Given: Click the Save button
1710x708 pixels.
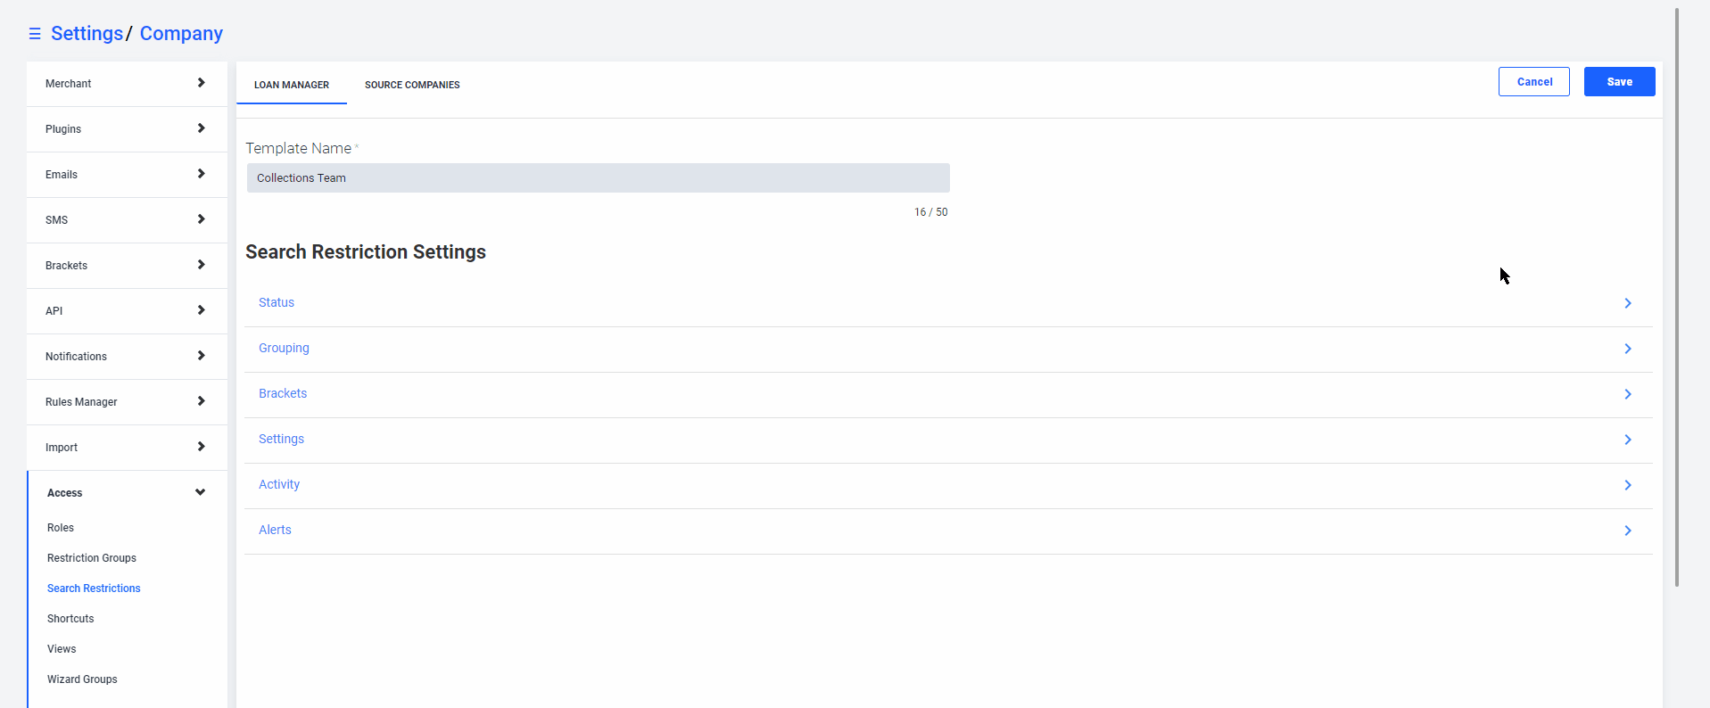Looking at the screenshot, I should pyautogui.click(x=1620, y=81).
